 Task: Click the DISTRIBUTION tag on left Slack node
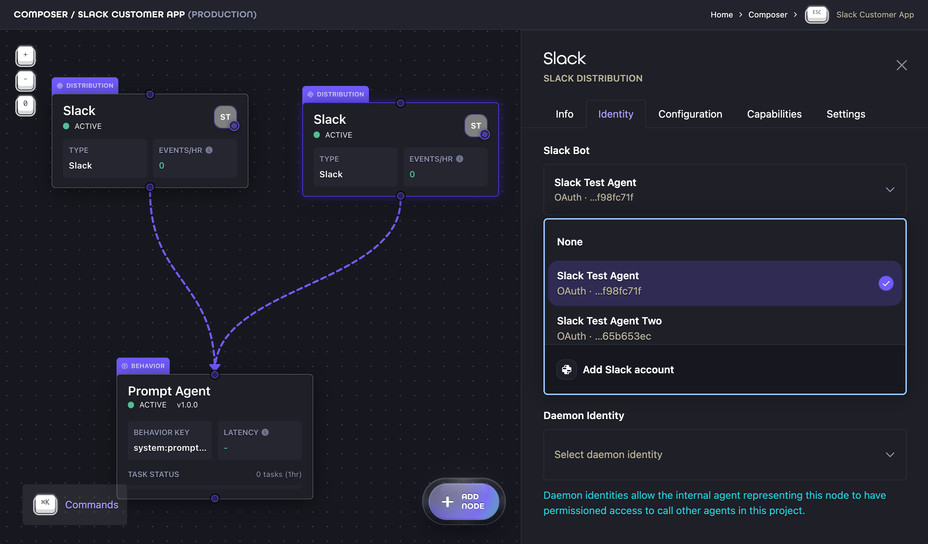tap(85, 86)
